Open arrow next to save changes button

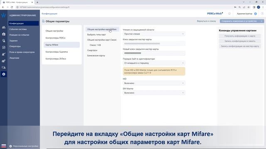(x=261, y=21)
